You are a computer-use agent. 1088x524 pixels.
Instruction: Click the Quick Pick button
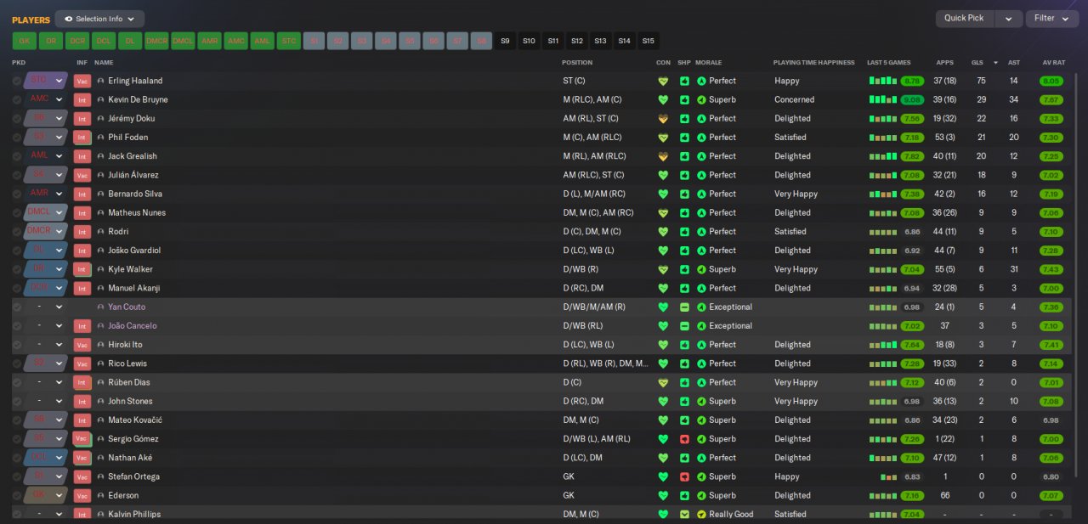965,18
